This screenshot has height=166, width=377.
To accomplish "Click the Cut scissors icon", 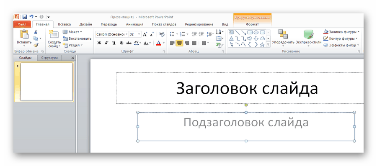I will 36,32.
